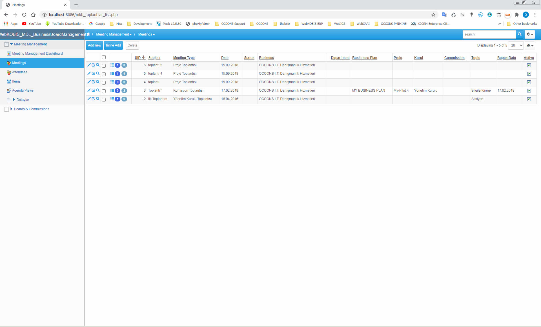The width and height of the screenshot is (541, 327).
Task: Open the page size dropdown showing 20
Action: 516,45
